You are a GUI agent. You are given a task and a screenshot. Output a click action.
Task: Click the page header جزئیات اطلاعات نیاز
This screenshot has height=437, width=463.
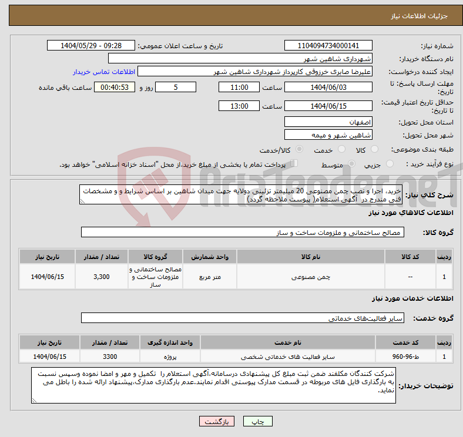coord(420,16)
